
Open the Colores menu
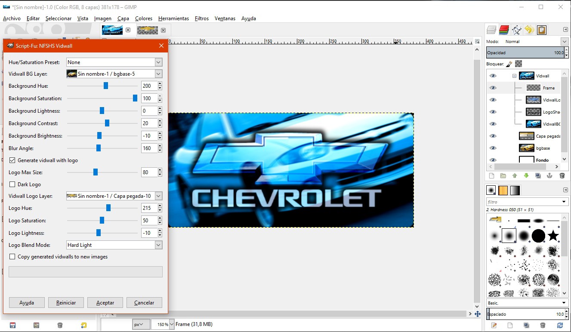coord(144,18)
